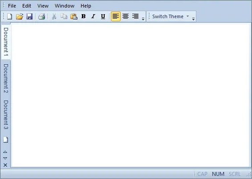Click the Copy icon in toolbar

64,16
